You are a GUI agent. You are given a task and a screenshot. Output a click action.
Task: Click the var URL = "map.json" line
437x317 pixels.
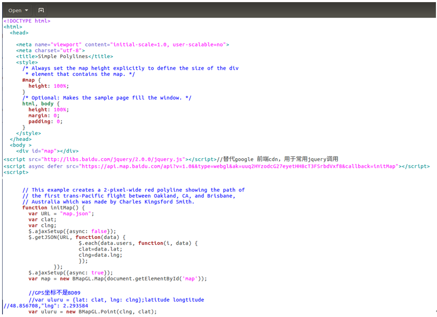[x=61, y=214]
